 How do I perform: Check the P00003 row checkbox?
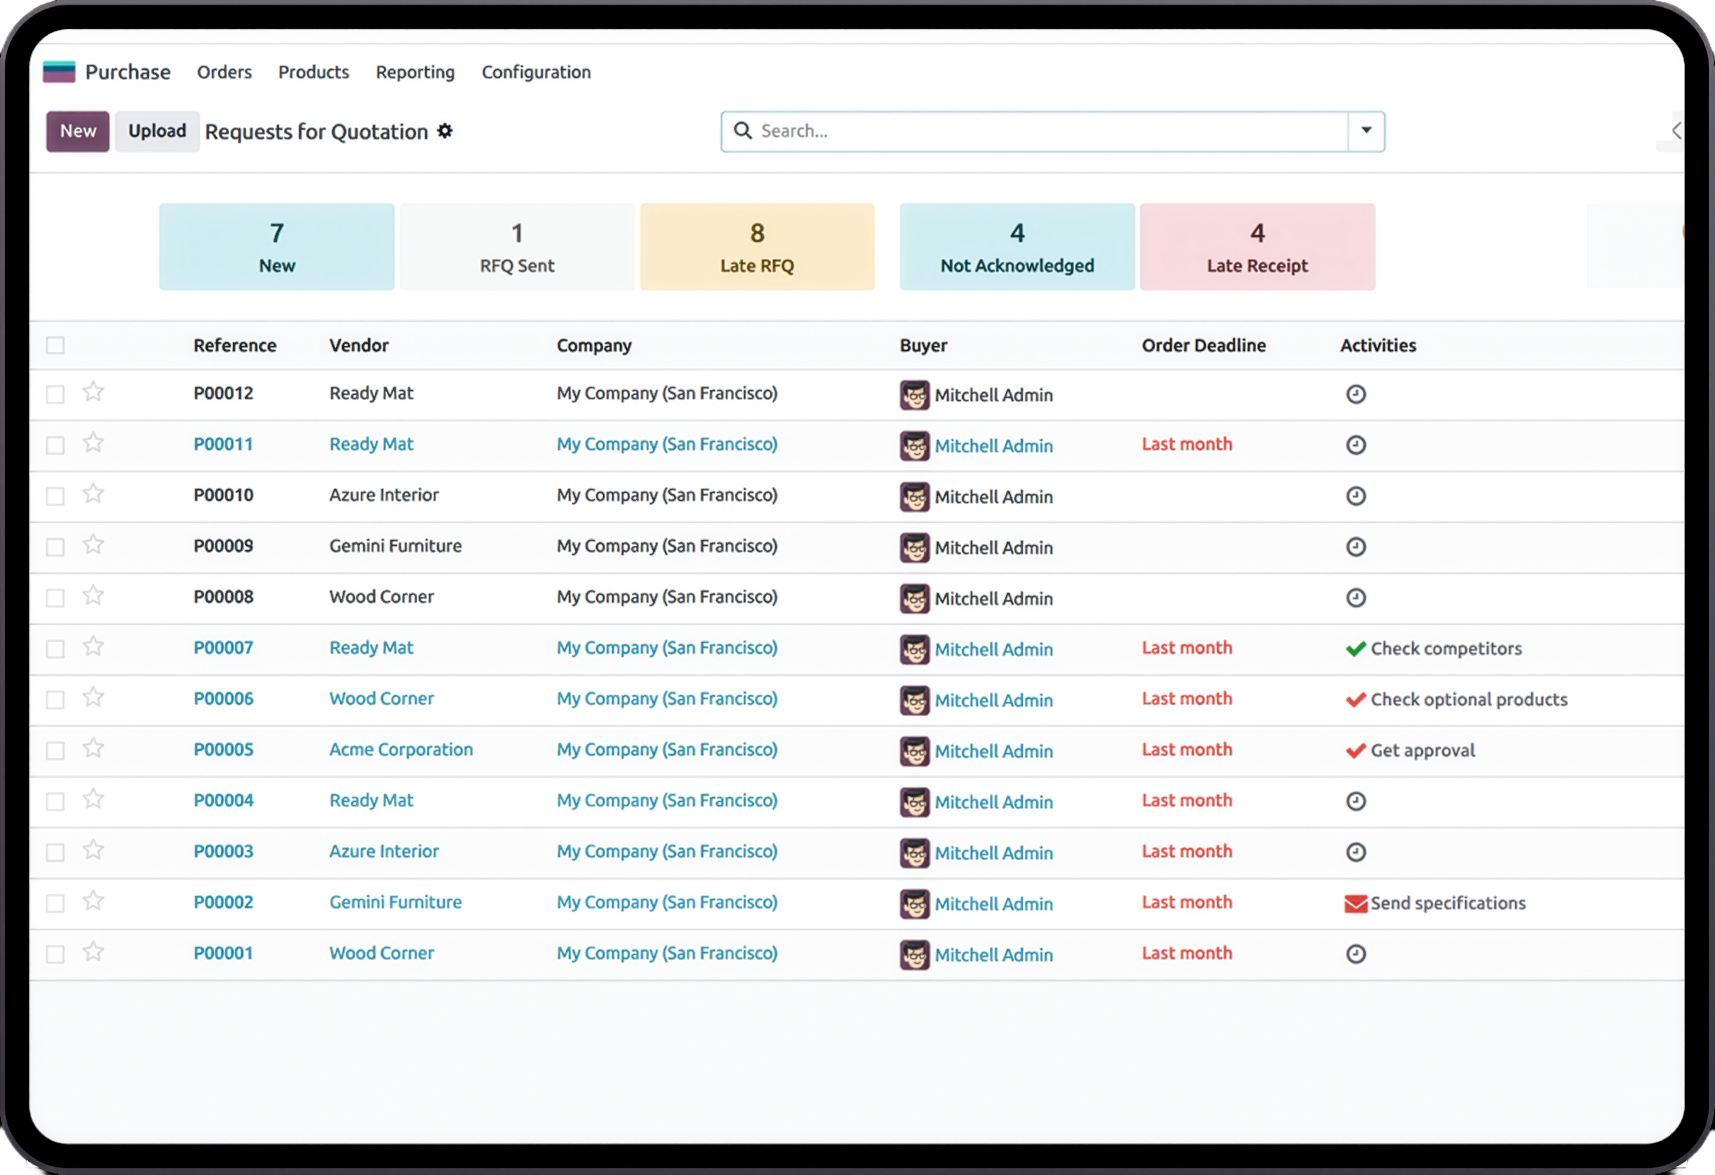(55, 853)
